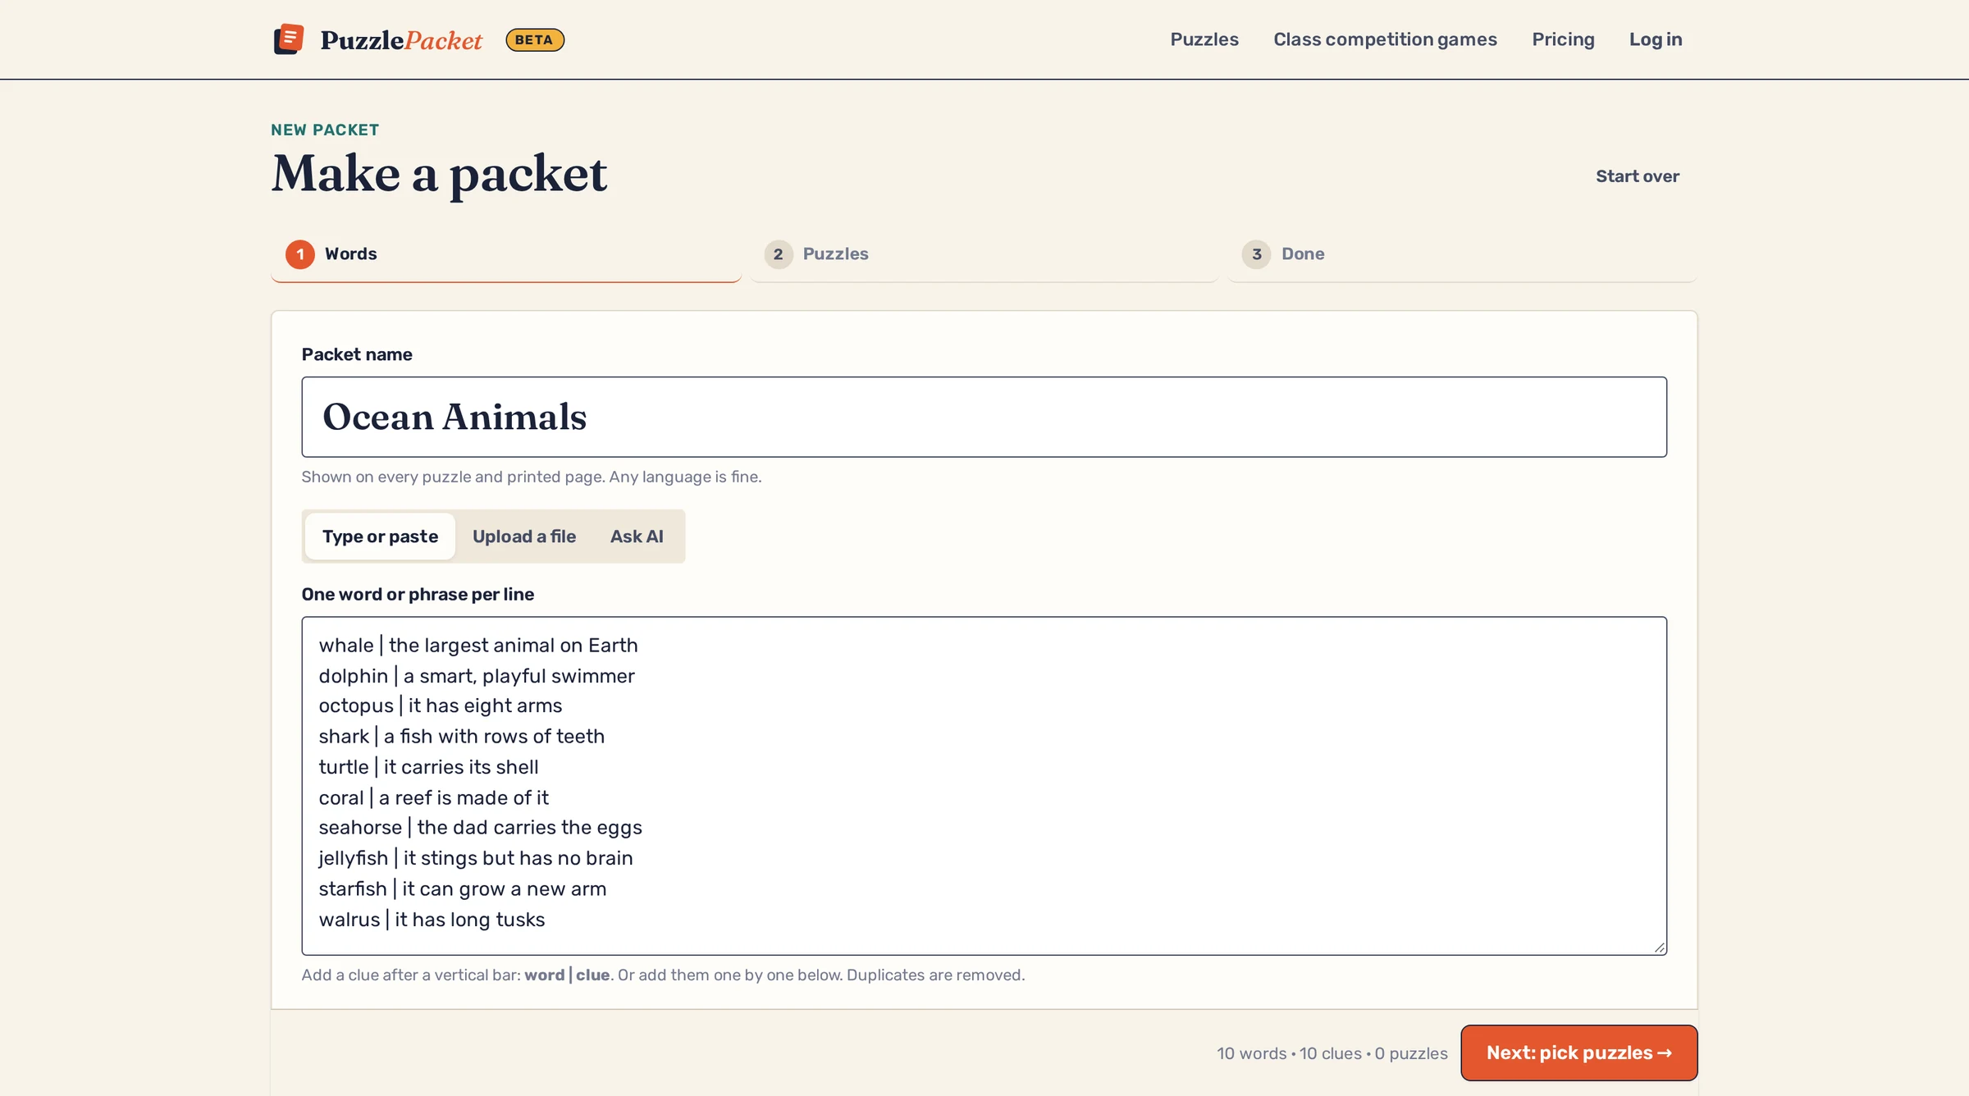1969x1096 pixels.
Task: Click the line 'whale | the largest animal on Earth'
Action: (478, 646)
